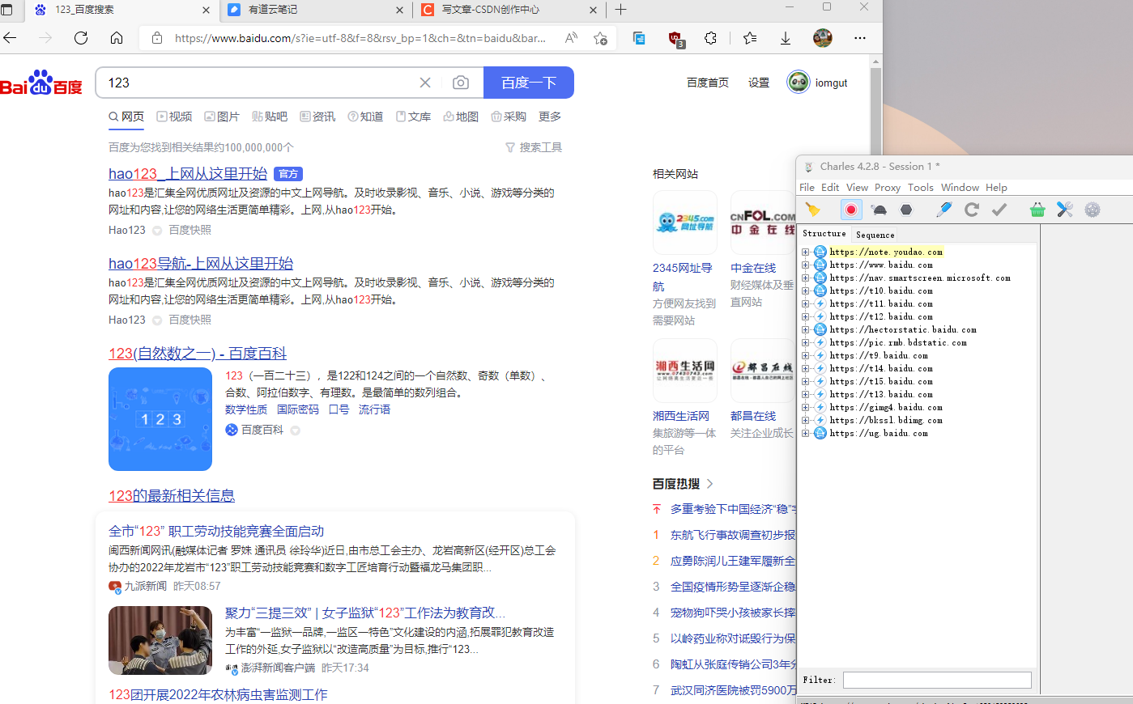Click the iomgut user avatar

click(x=798, y=83)
